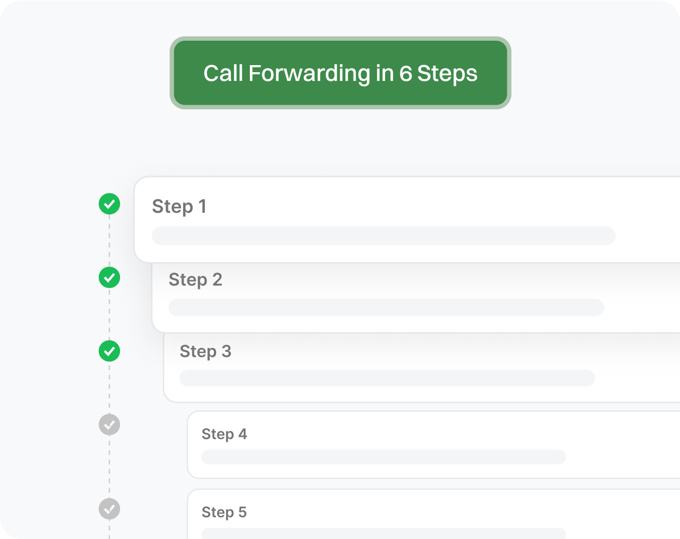Click the placeholder bar under Step 1
680x539 pixels.
tap(383, 236)
